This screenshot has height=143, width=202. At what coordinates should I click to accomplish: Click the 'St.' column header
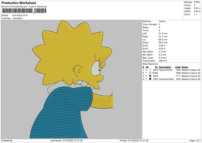(x=157, y=67)
